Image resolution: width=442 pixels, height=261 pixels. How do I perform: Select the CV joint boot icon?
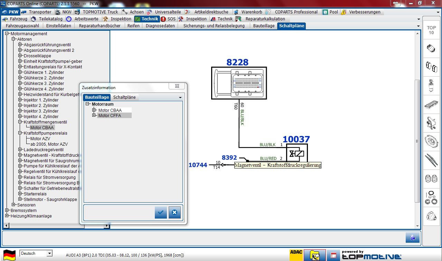pos(431,216)
